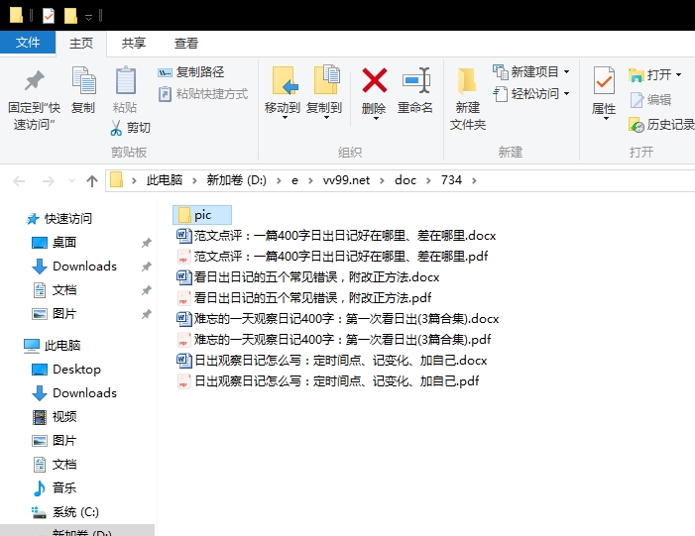Click the Forward navigation arrow
This screenshot has width=695, height=536.
(48, 180)
